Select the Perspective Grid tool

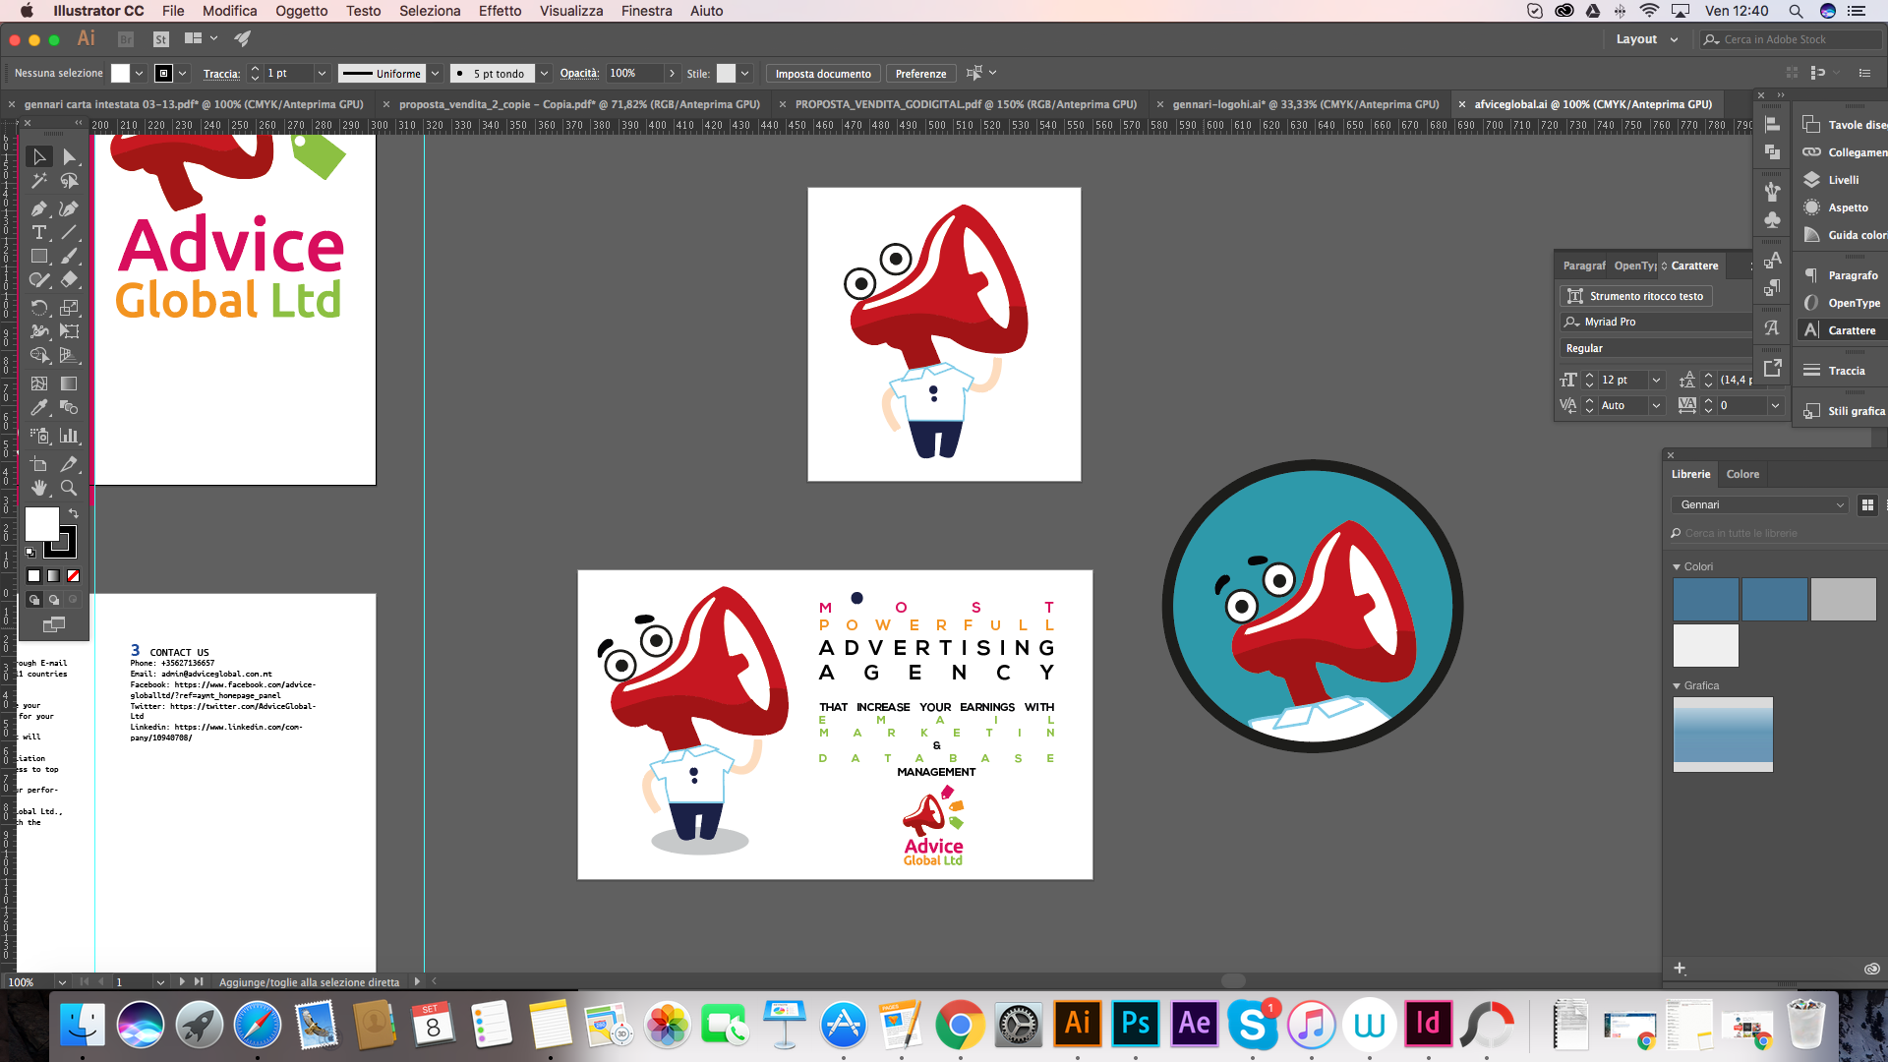69,356
